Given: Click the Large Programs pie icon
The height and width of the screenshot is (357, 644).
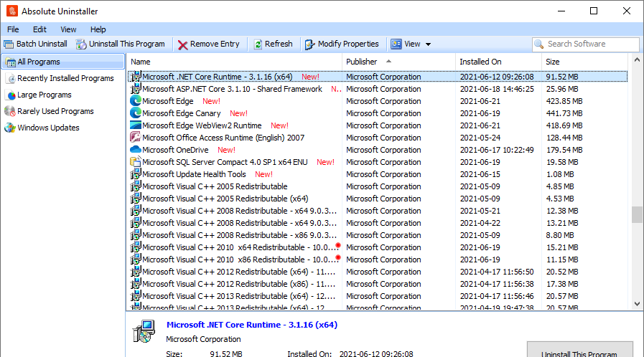Looking at the screenshot, I should (11, 95).
